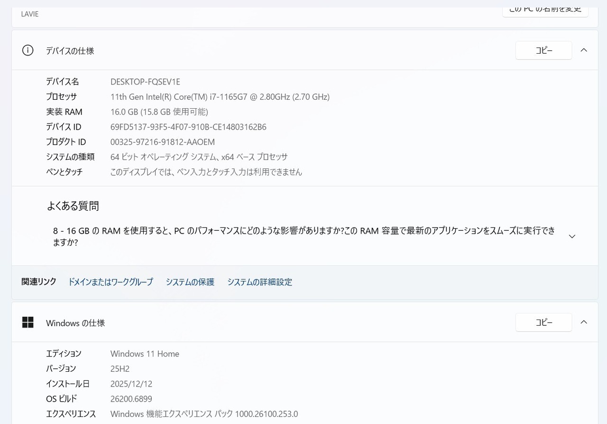Expand the RAM FAQ answer chevron
The height and width of the screenshot is (424, 607).
[572, 236]
